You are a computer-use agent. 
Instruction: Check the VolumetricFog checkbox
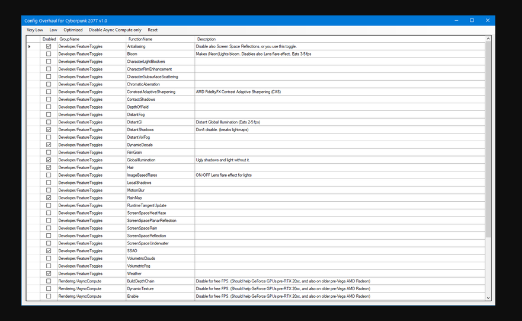tap(49, 266)
